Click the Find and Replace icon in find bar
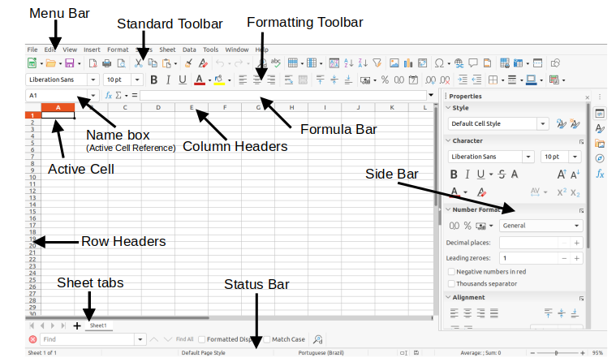This screenshot has width=616, height=362. [x=318, y=339]
